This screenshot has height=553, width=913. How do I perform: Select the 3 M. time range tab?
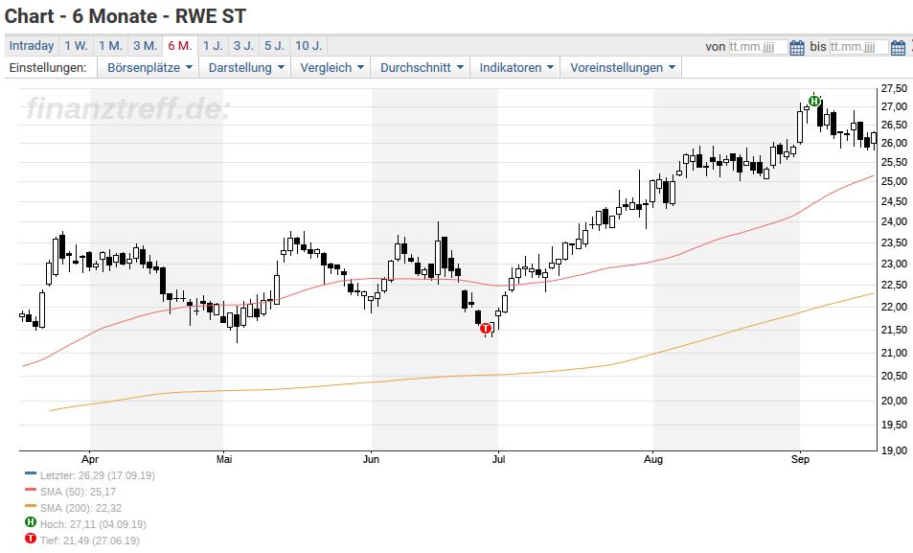(145, 45)
